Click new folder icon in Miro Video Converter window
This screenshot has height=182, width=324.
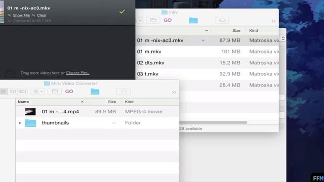click(55, 92)
